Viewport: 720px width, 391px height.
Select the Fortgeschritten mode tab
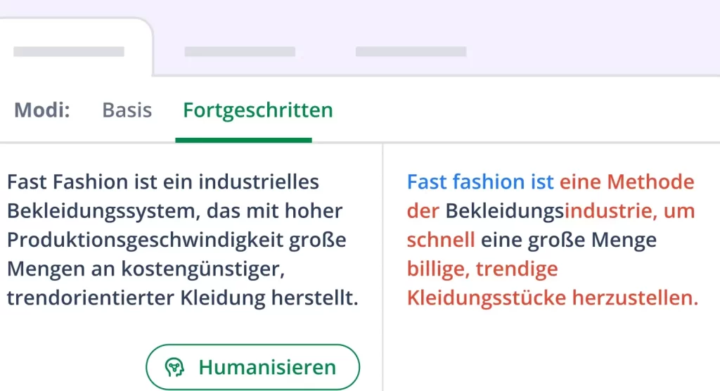click(257, 110)
